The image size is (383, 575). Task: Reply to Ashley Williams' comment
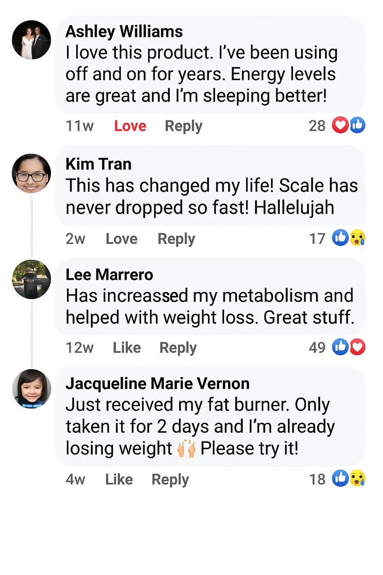pyautogui.click(x=184, y=126)
